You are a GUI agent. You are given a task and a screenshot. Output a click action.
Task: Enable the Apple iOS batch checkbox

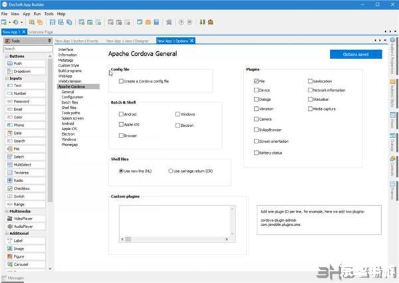tap(121, 124)
